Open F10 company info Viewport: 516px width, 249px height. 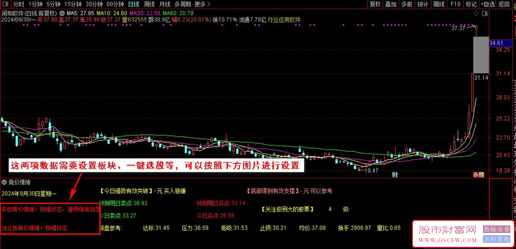[456, 4]
